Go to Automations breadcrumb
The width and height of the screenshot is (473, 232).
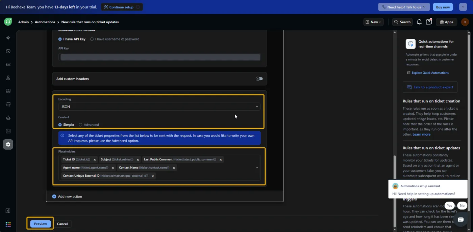pos(45,22)
